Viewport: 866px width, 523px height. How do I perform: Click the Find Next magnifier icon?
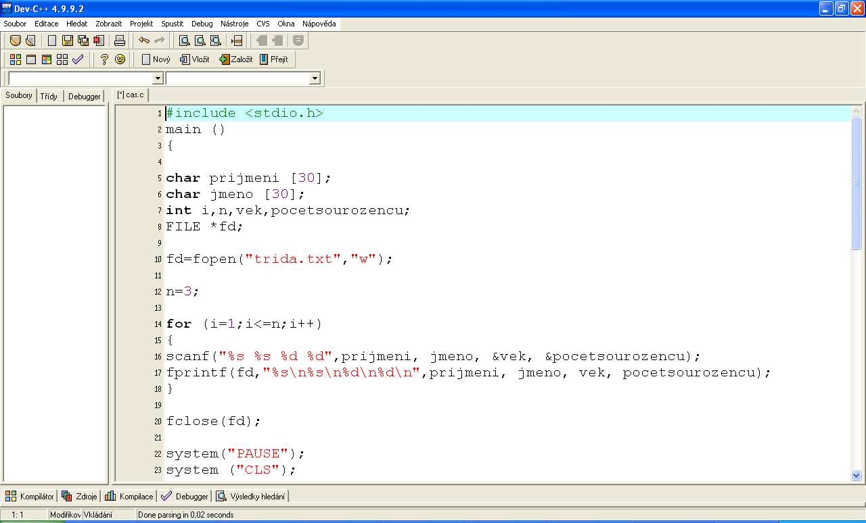coord(215,41)
